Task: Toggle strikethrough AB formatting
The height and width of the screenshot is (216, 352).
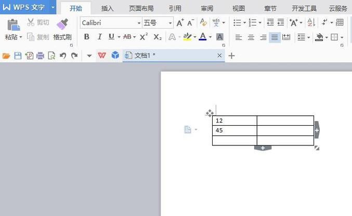Action: coord(127,36)
